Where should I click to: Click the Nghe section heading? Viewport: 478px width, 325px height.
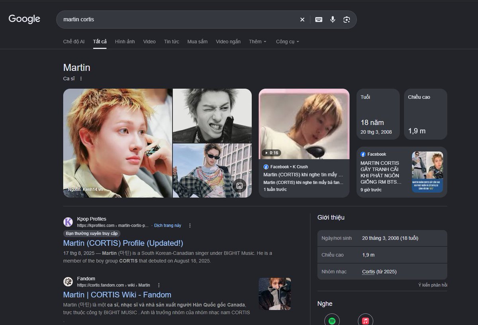325,304
